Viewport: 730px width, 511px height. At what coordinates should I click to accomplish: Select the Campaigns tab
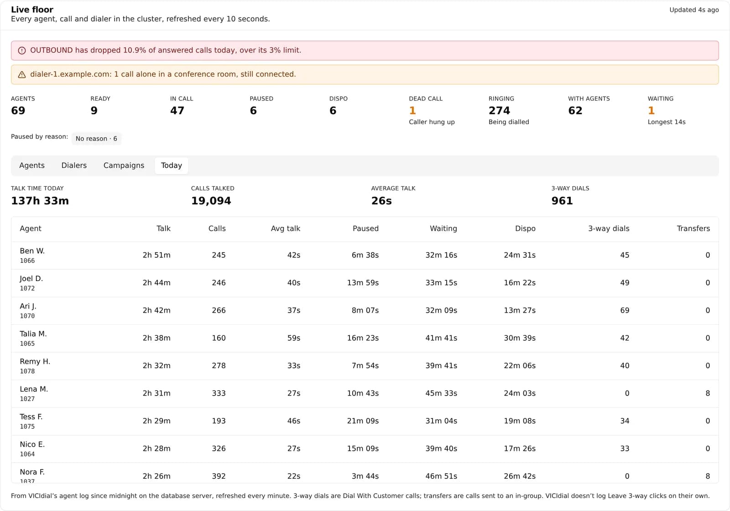124,166
